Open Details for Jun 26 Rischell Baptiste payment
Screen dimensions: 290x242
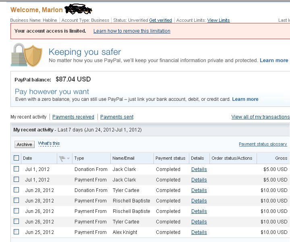[199, 211]
